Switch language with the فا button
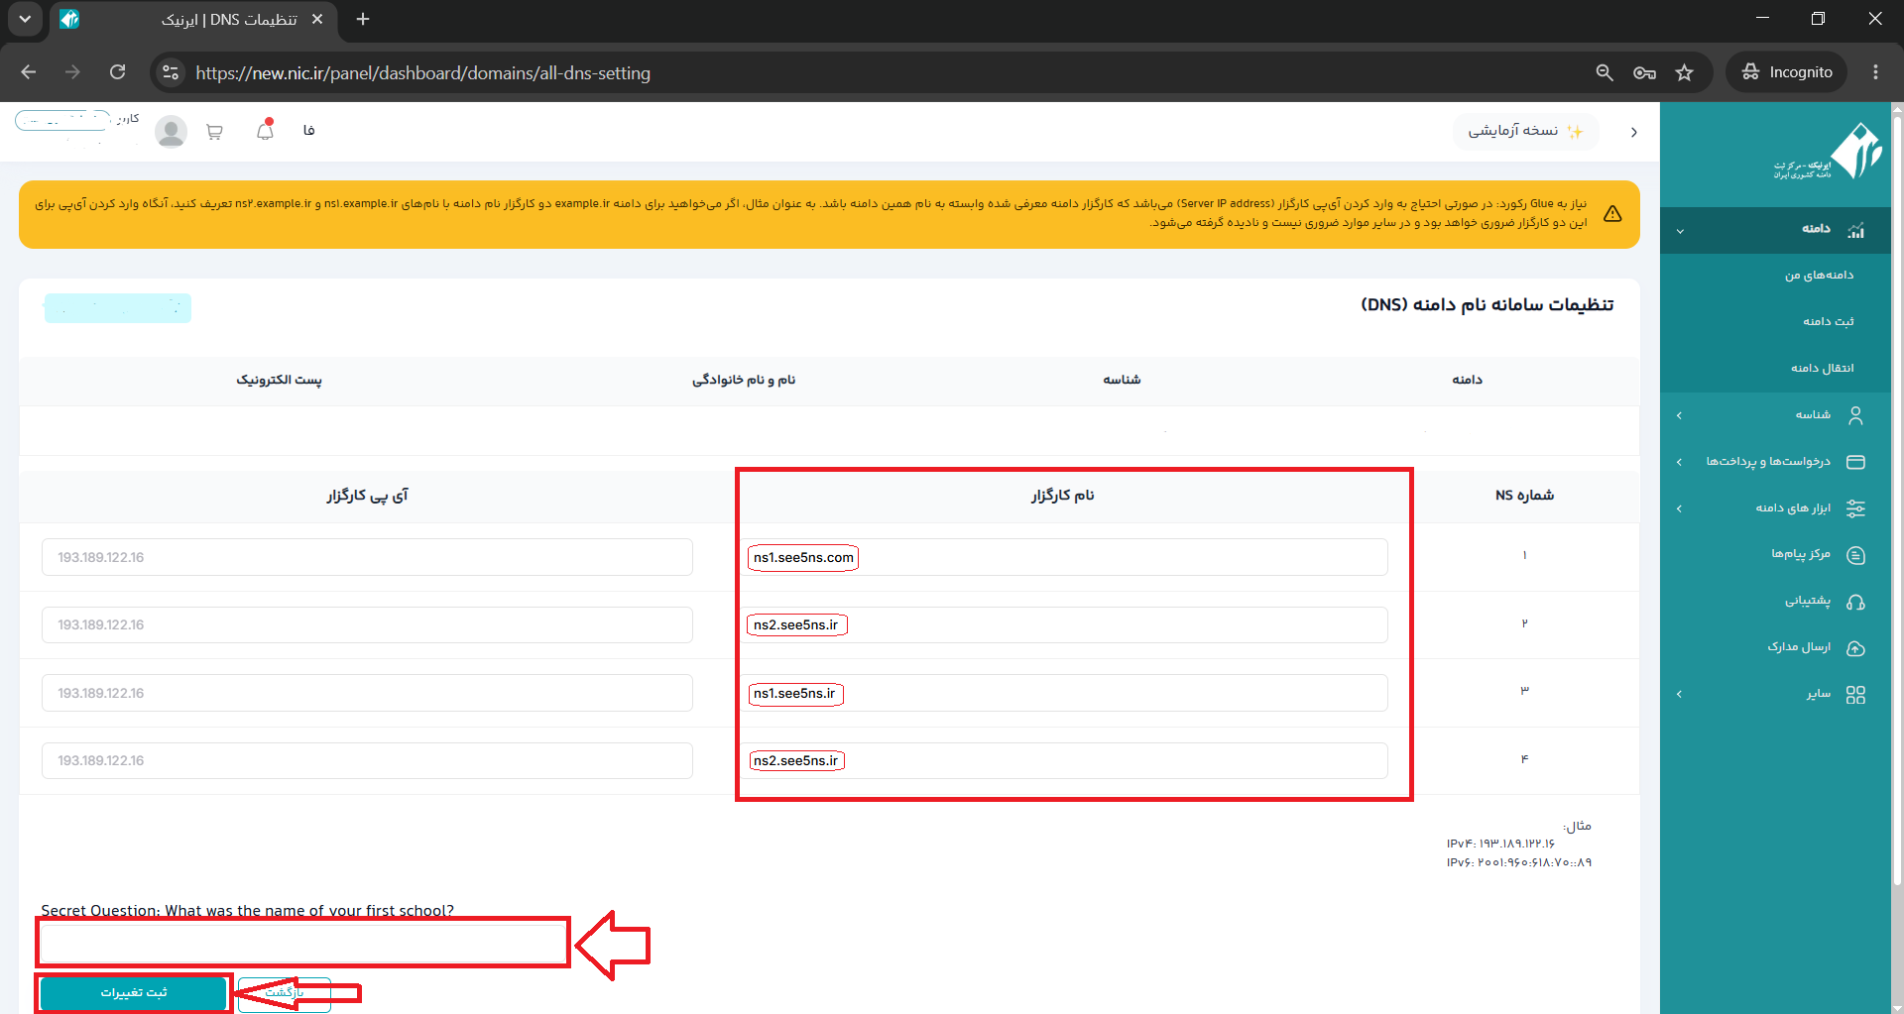Viewport: 1904px width, 1014px height. [x=308, y=131]
